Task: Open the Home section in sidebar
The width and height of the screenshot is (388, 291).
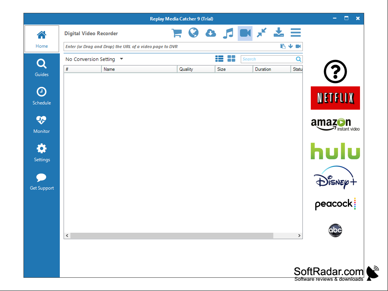Action: pyautogui.click(x=42, y=39)
